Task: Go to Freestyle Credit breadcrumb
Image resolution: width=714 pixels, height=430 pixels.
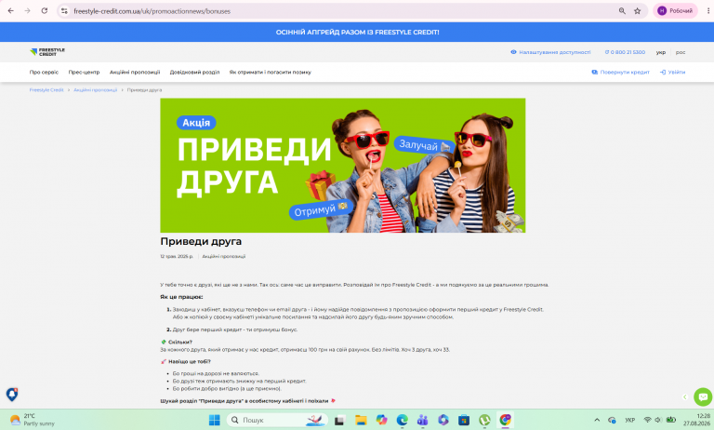Action: pos(46,90)
